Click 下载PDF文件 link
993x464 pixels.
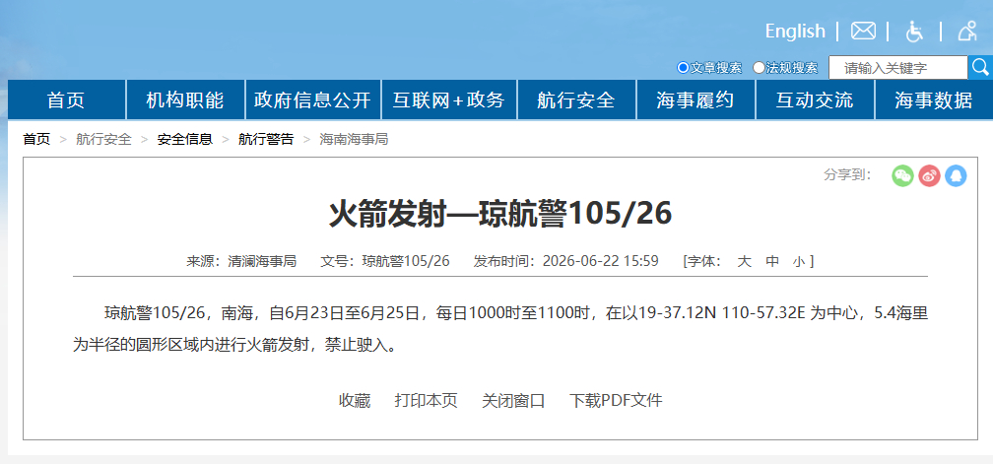point(616,400)
